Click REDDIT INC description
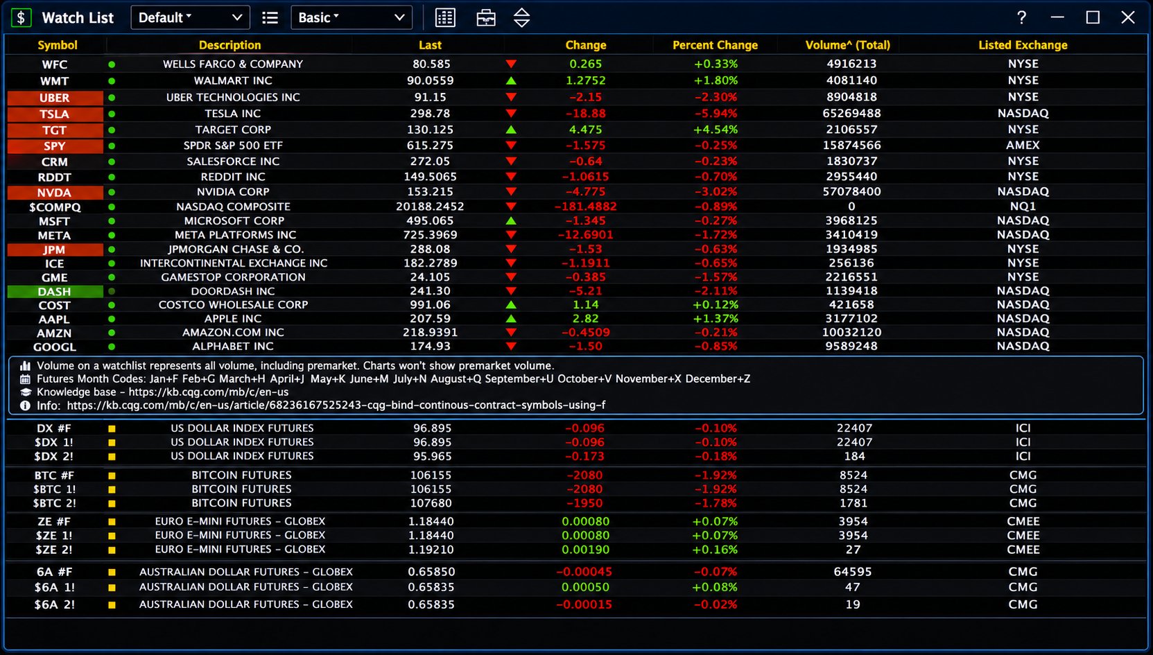Screen dimensions: 1153x655 pos(233,177)
